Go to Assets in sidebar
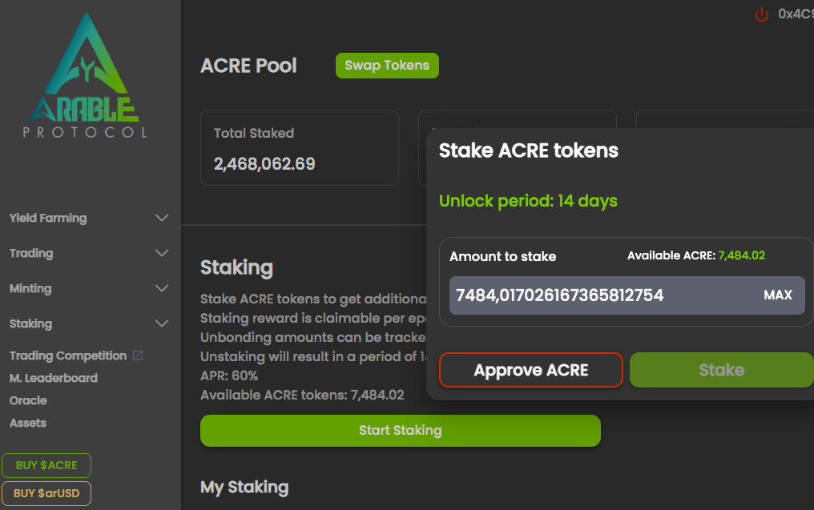 [28, 423]
